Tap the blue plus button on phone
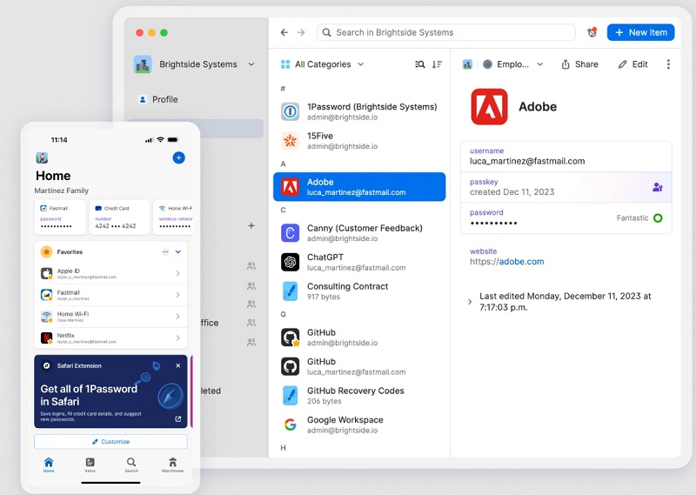This screenshot has height=495, width=696. 178,157
